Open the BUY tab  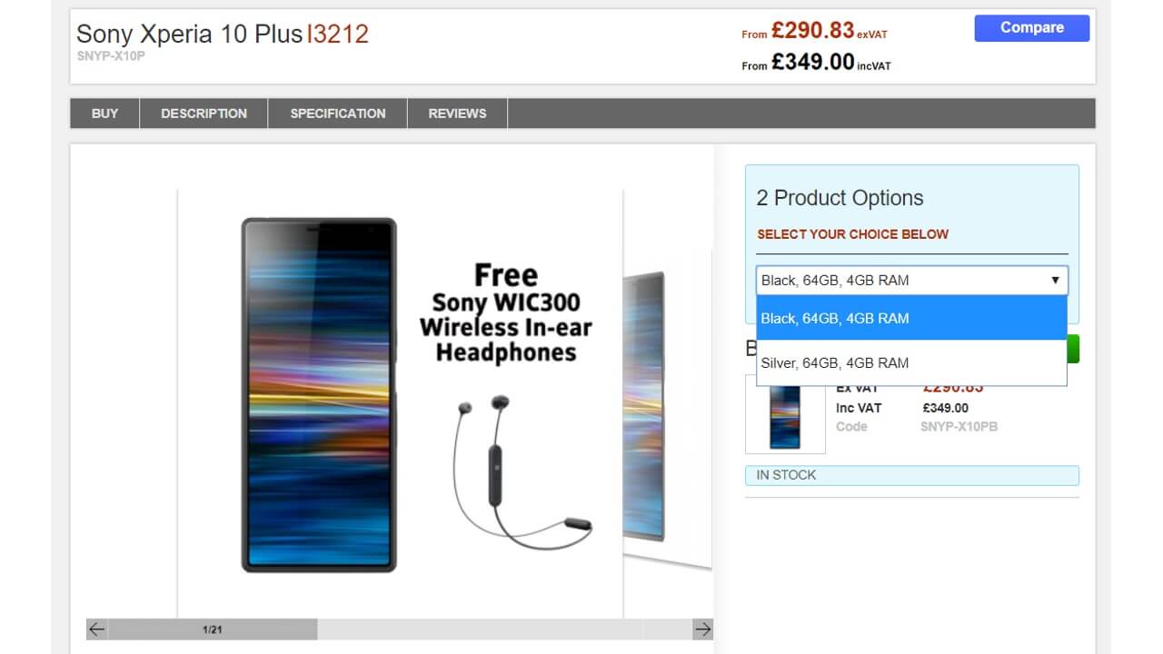click(x=104, y=114)
